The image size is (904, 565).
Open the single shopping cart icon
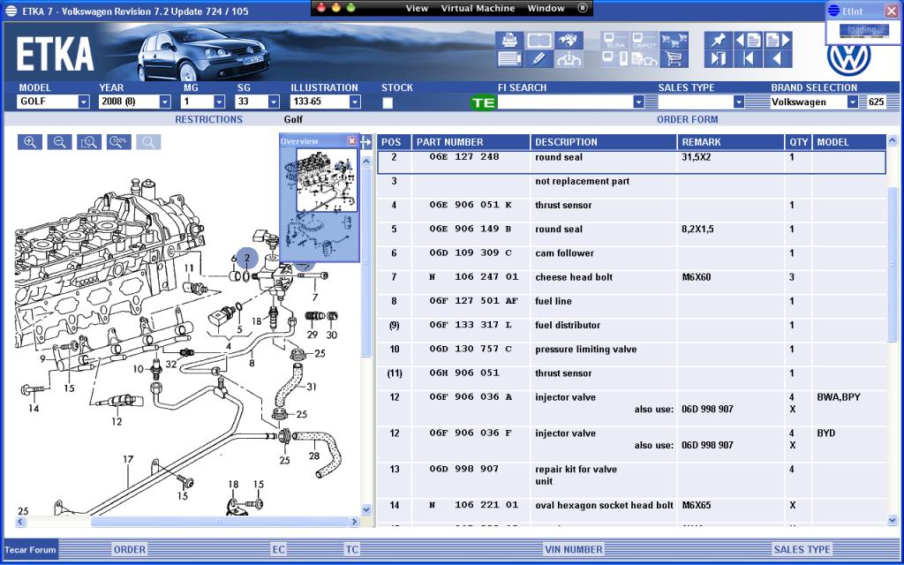(x=674, y=59)
